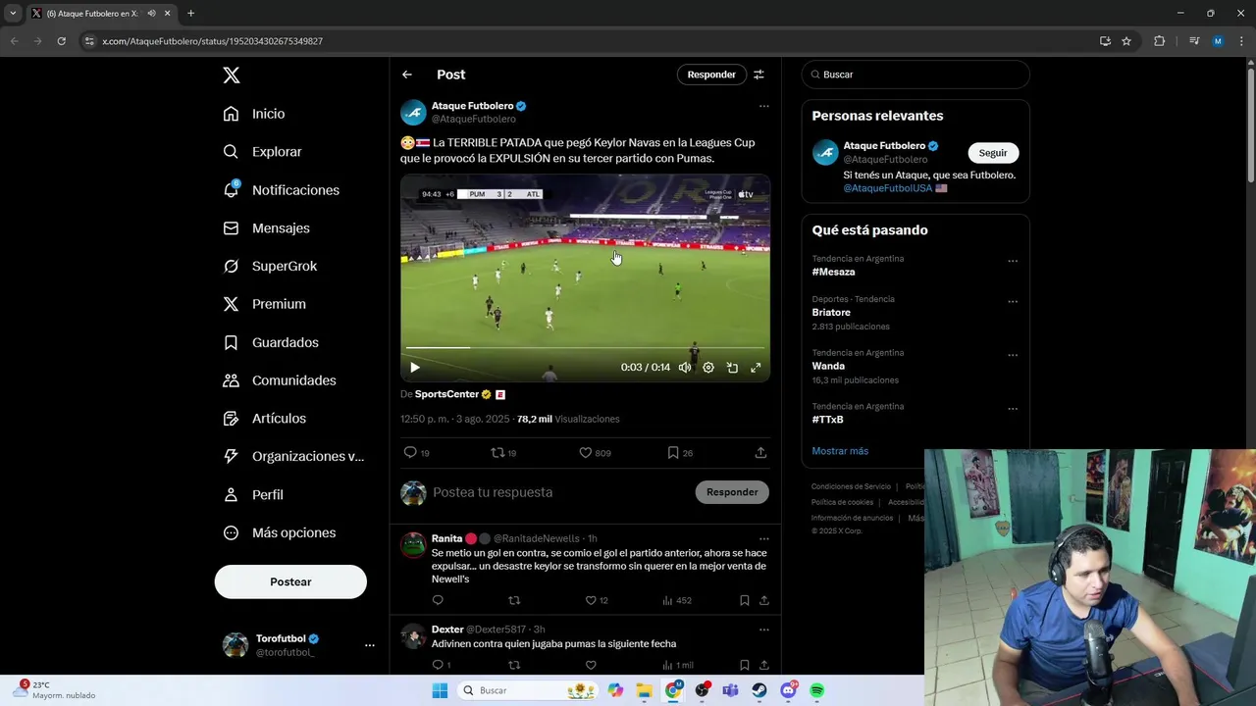Open Chrome extensions puzzle icon
Image resolution: width=1256 pixels, height=706 pixels.
point(1159,41)
